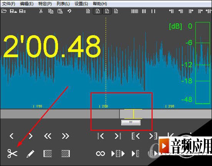Go to selection end with hatched right chevron
The width and height of the screenshot is (212, 166).
tap(153, 136)
